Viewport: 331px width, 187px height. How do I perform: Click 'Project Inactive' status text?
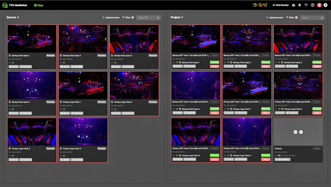(x=289, y=156)
